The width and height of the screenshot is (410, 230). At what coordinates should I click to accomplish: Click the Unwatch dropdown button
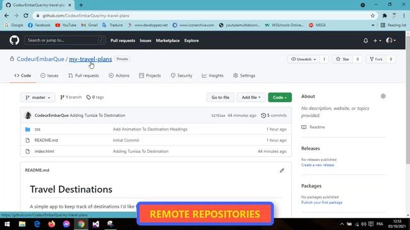tap(303, 59)
